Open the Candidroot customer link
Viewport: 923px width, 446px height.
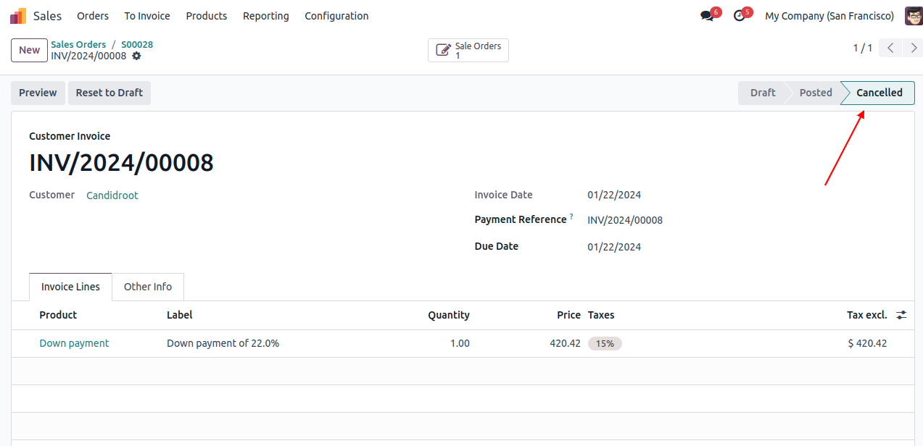pyautogui.click(x=112, y=195)
